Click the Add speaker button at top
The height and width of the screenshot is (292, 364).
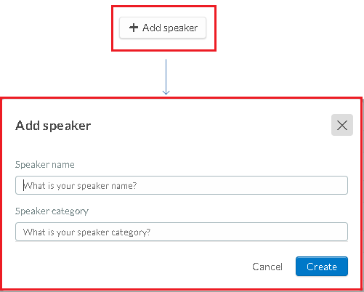(163, 28)
